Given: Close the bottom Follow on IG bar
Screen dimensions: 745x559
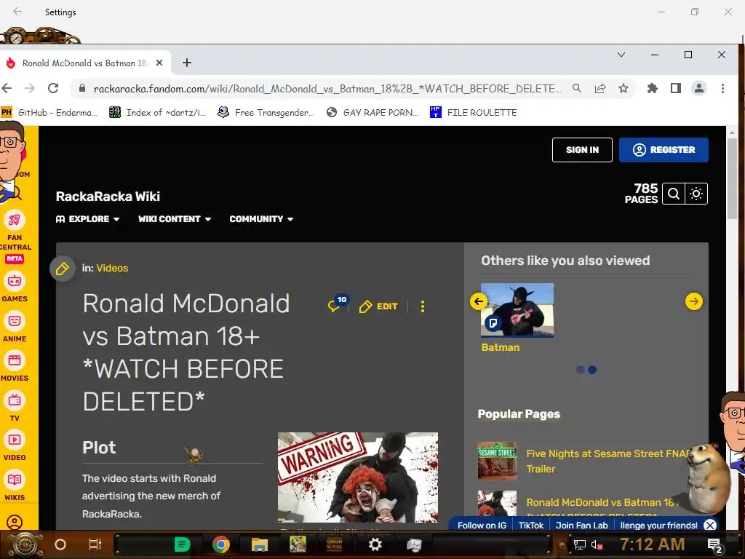Looking at the screenshot, I should click(710, 526).
